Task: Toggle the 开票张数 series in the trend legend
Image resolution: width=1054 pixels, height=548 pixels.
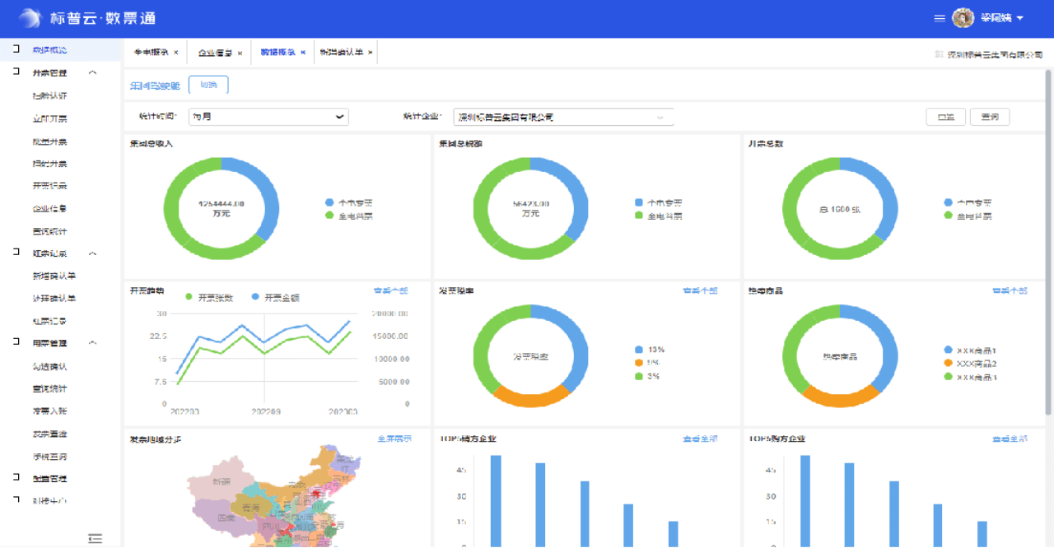Action: point(189,297)
